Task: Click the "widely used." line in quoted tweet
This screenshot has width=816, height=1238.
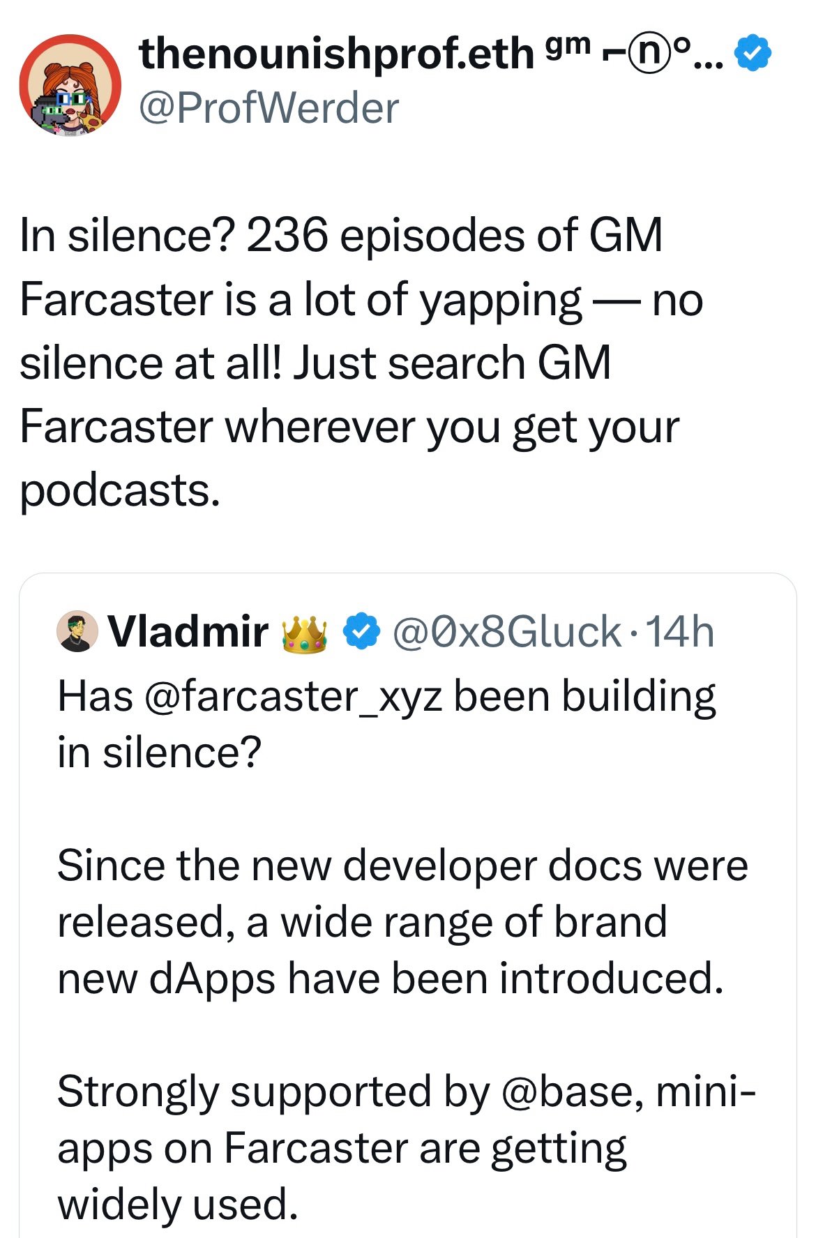Action: pyautogui.click(x=178, y=1205)
